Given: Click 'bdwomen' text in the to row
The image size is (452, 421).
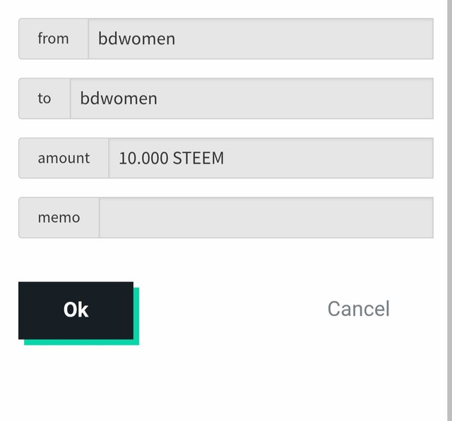Looking at the screenshot, I should point(119,99).
